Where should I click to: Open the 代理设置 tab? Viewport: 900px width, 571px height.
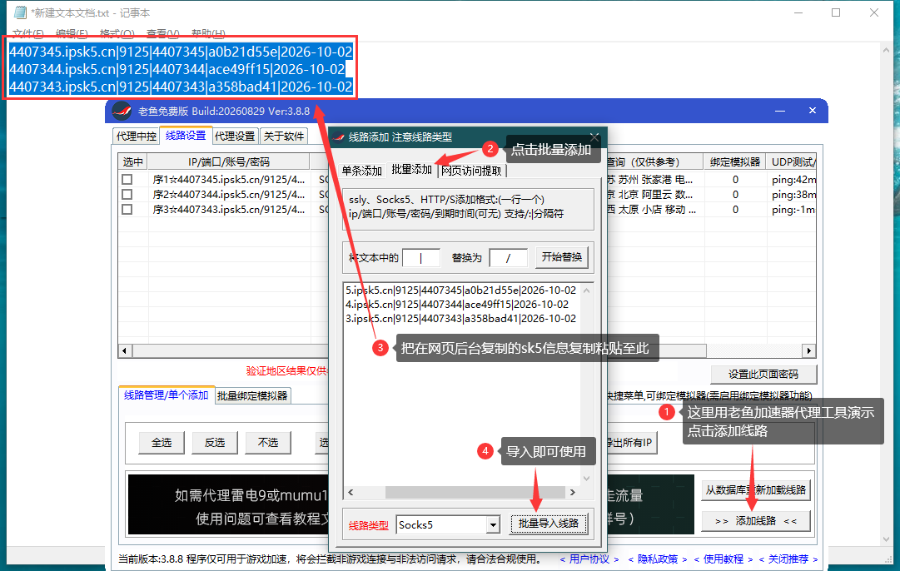(235, 136)
